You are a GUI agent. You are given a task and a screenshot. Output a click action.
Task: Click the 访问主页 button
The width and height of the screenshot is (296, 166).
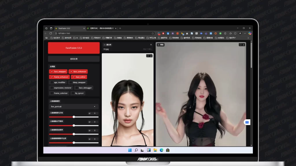(74, 59)
